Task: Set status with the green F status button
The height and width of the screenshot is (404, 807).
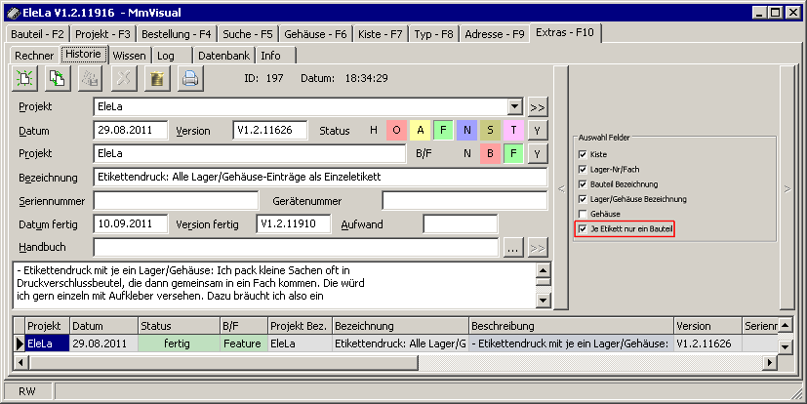Action: coord(443,131)
